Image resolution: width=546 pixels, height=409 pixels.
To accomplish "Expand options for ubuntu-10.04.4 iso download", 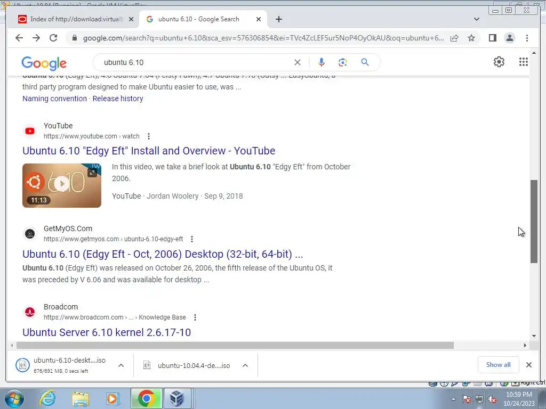I will pos(245,365).
